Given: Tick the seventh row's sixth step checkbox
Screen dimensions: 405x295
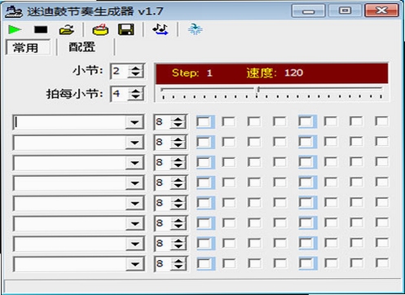Looking at the screenshot, I should tap(331, 243).
